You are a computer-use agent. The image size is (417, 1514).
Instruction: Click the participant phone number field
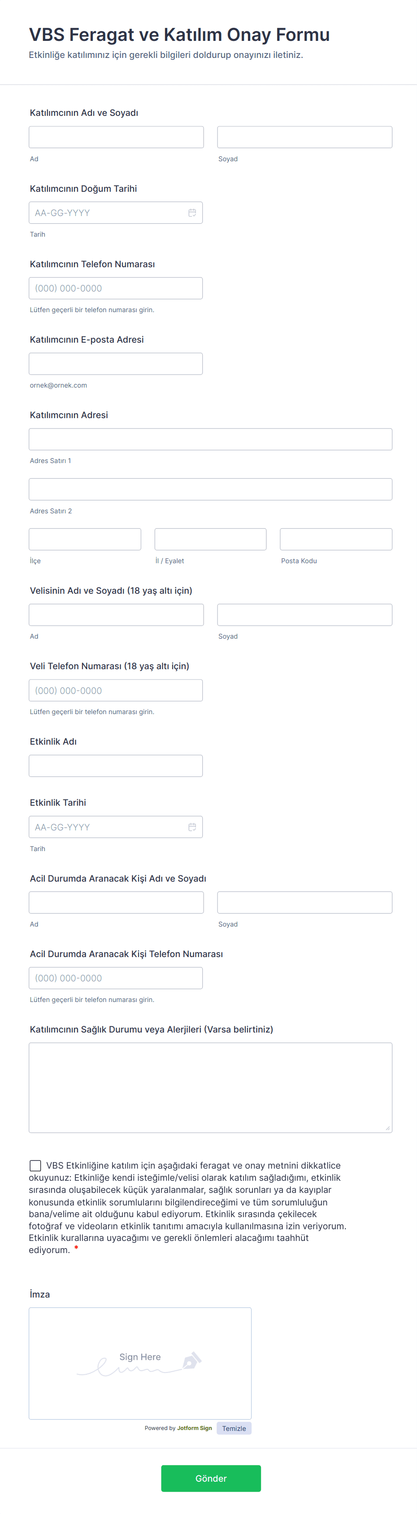pos(116,288)
